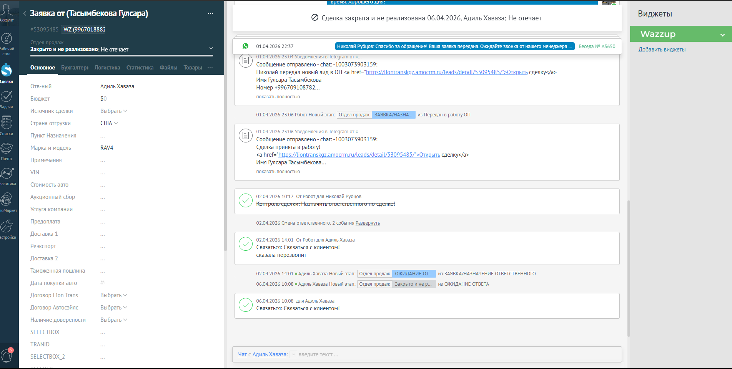Open deal options three-dot menu near title

tap(210, 13)
